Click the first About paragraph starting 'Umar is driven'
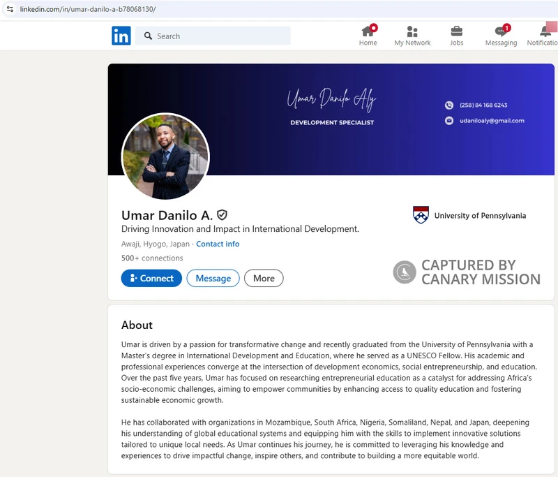 click(329, 372)
